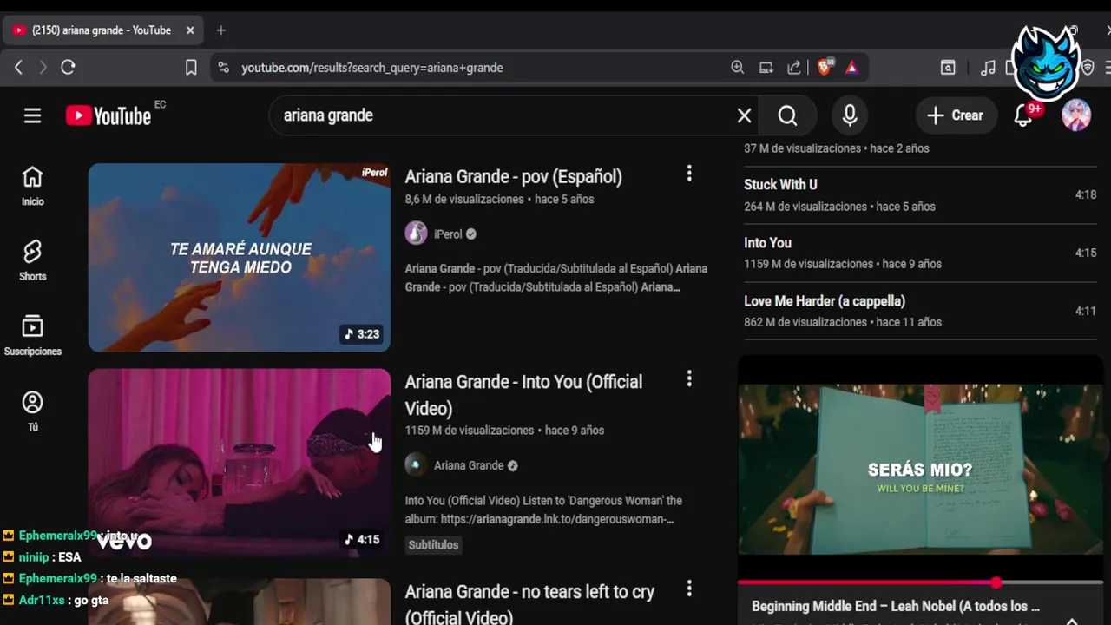
Task: Open Ariana Grande channel avatar
Action: pyautogui.click(x=416, y=465)
